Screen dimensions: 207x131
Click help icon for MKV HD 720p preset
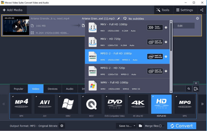166,42
